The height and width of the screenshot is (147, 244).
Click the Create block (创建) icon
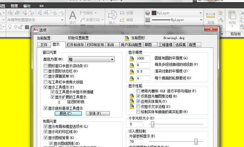[122, 13]
